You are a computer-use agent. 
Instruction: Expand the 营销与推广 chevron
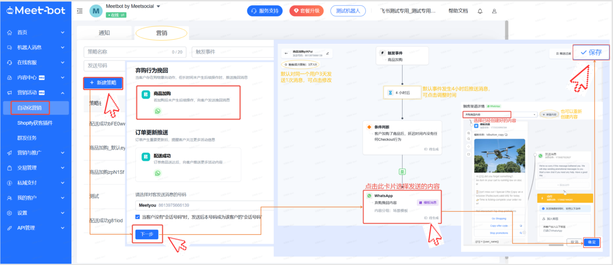[63, 153]
